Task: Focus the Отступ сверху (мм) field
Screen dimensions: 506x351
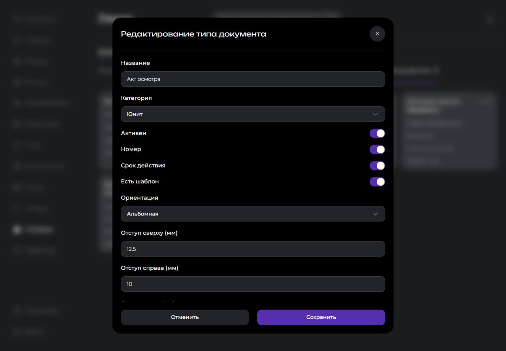Action: [x=253, y=249]
